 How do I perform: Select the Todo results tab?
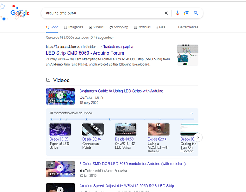(52, 27)
